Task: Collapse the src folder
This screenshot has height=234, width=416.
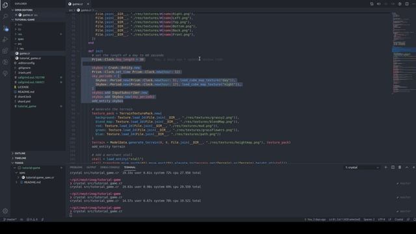Action: tap(19, 44)
